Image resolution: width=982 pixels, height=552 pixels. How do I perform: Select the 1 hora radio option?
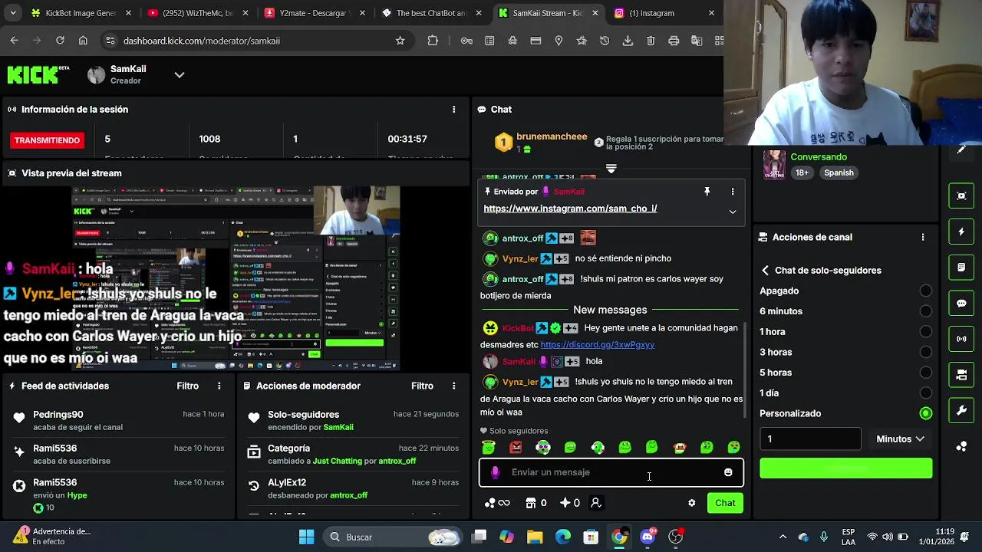click(x=926, y=332)
